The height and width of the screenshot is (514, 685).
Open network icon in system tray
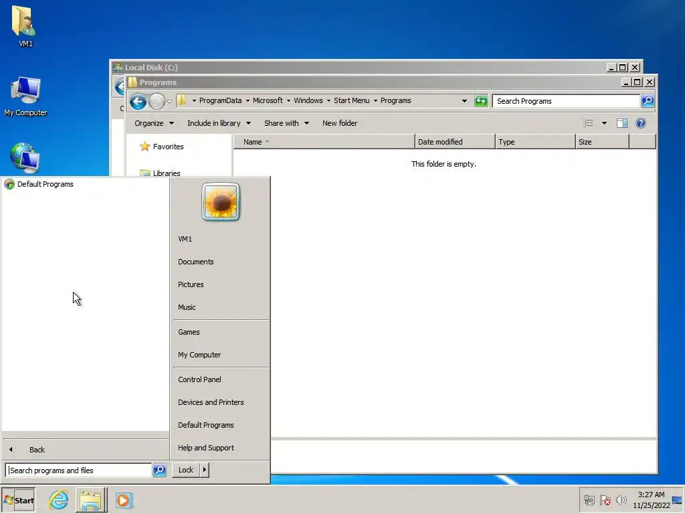[589, 499]
